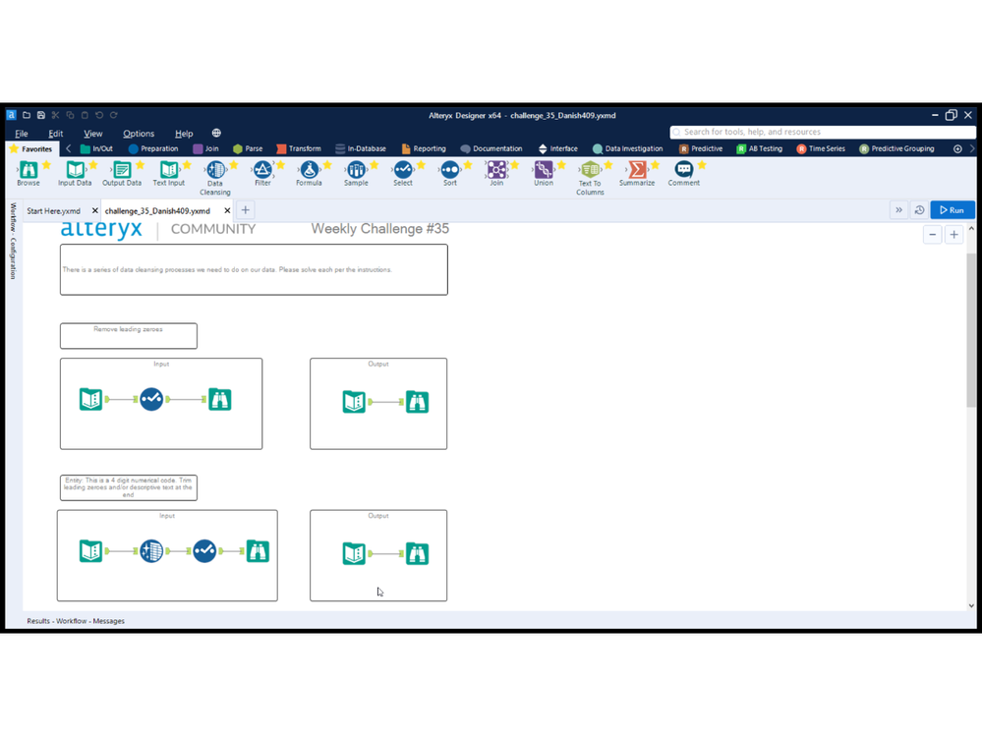The image size is (982, 736).
Task: Open the Help menu
Action: (184, 134)
